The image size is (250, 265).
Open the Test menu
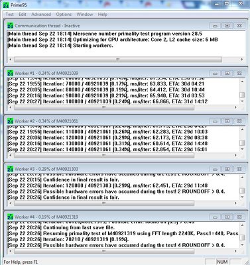pyautogui.click(x=9, y=15)
